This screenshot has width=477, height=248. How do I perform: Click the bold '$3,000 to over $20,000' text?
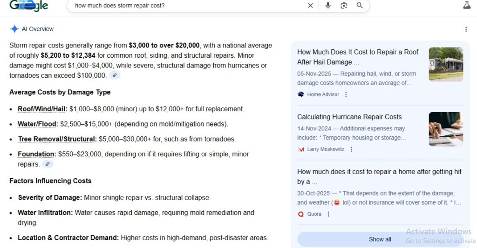coord(164,45)
